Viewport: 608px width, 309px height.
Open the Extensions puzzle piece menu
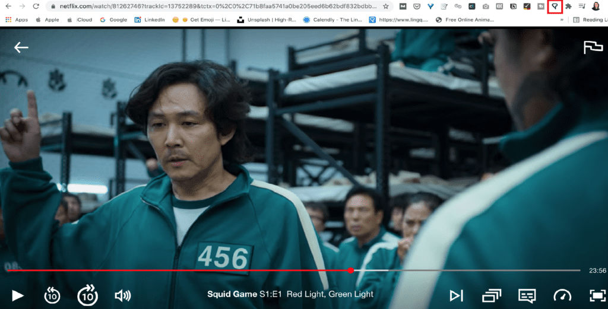[x=568, y=6]
